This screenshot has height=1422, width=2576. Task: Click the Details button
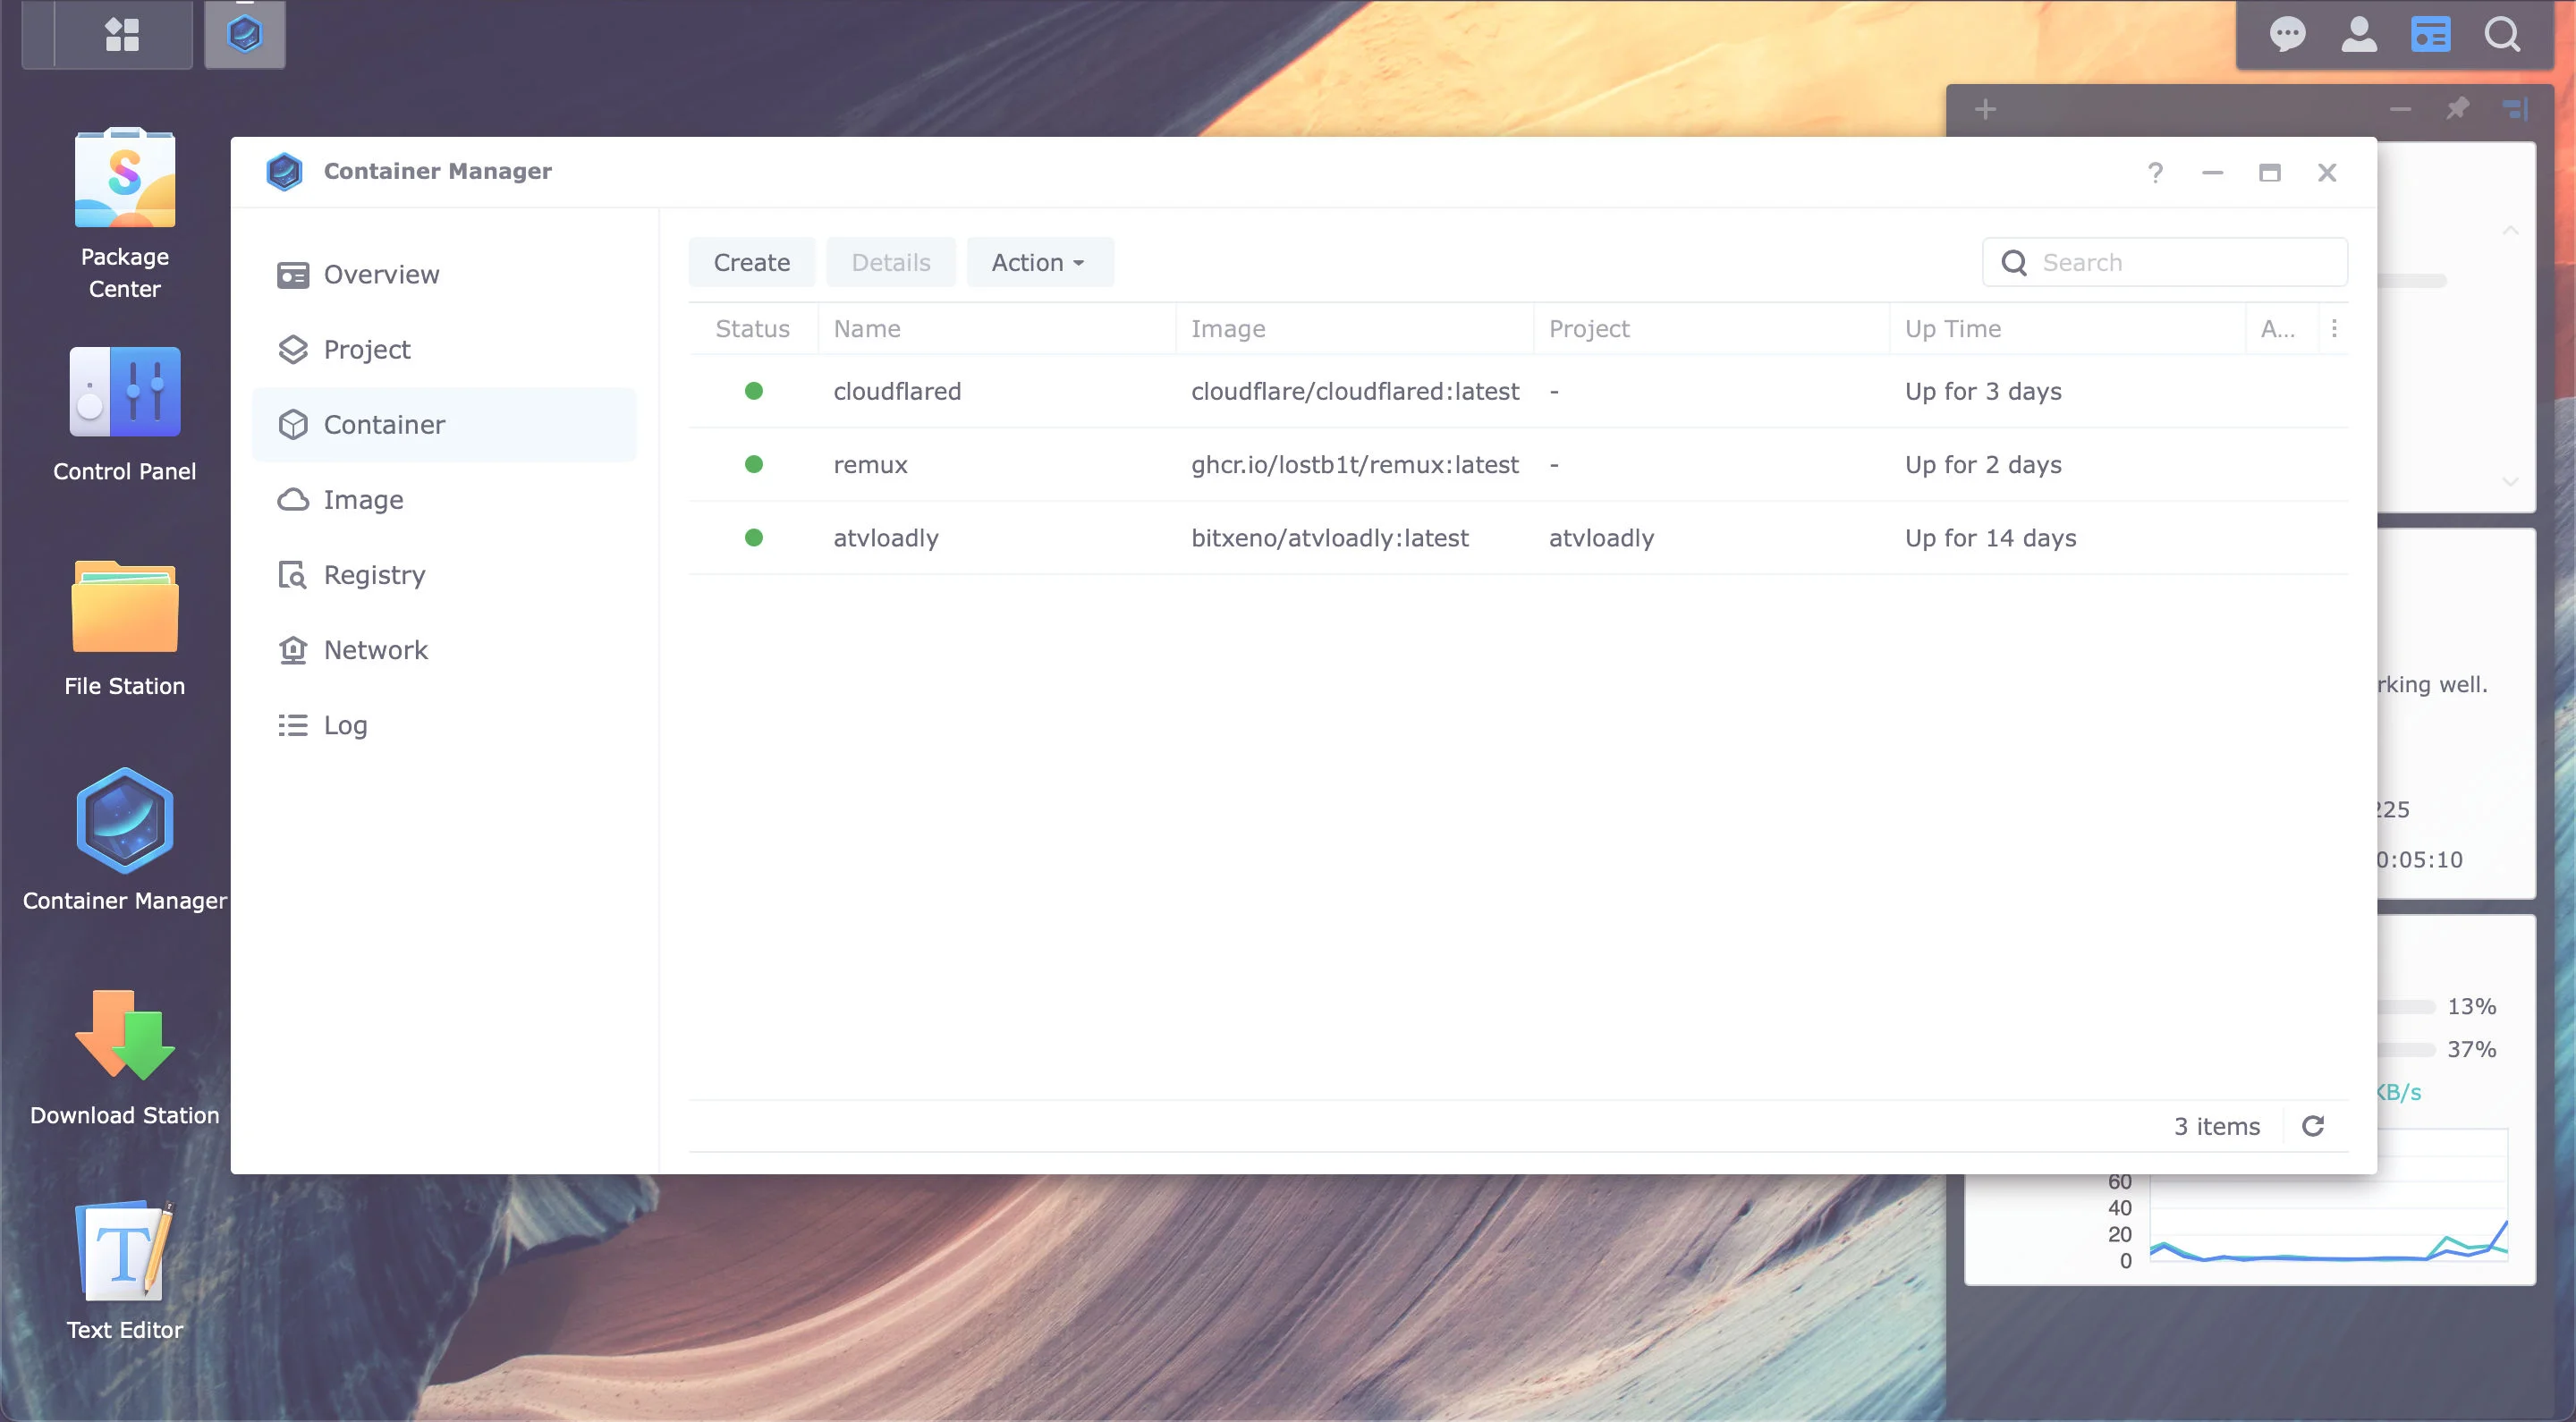click(891, 262)
